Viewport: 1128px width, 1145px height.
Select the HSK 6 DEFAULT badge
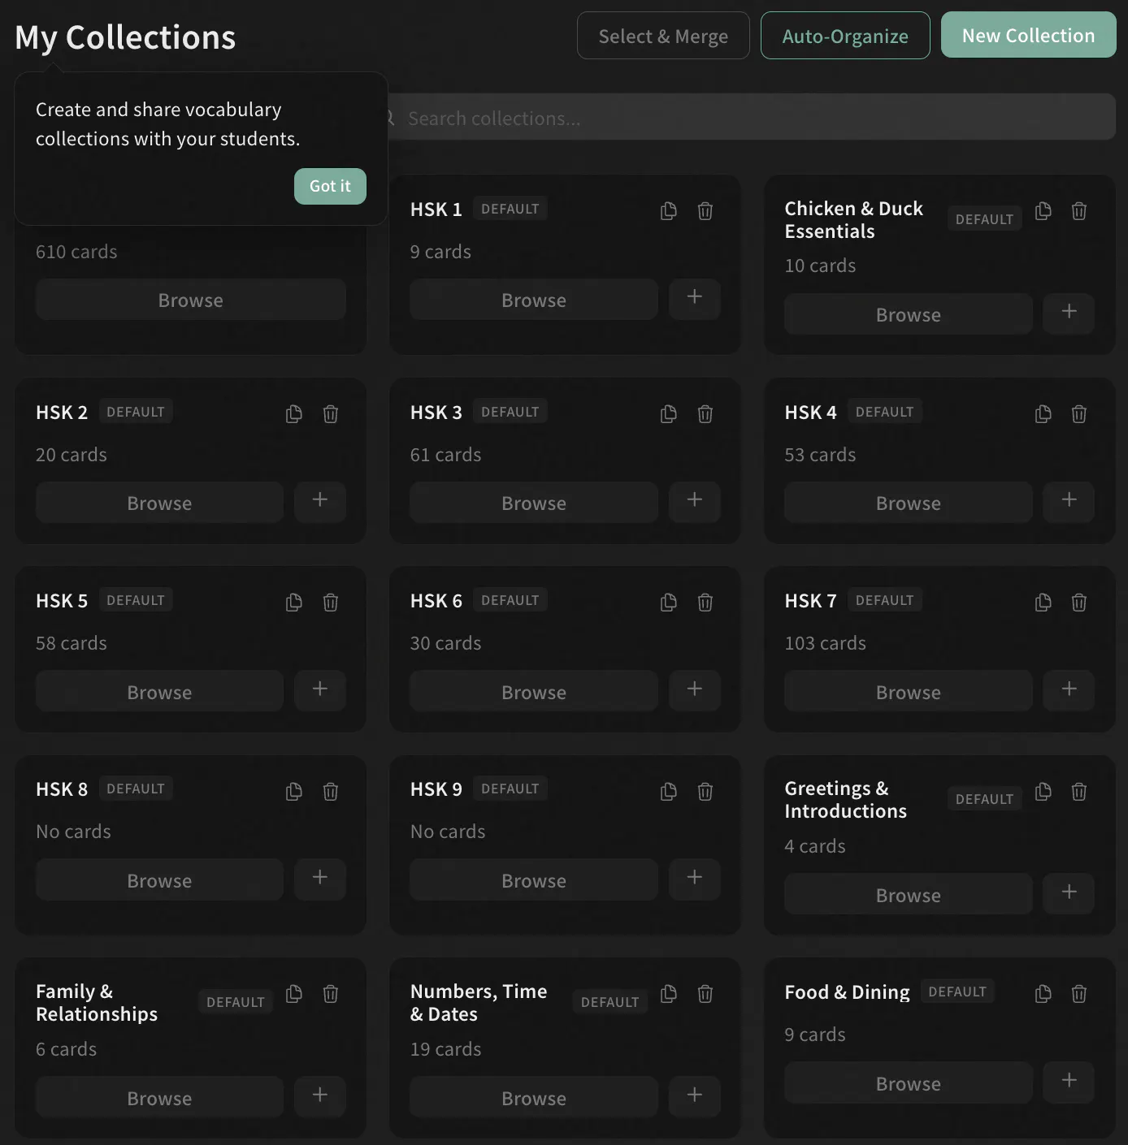(x=510, y=600)
